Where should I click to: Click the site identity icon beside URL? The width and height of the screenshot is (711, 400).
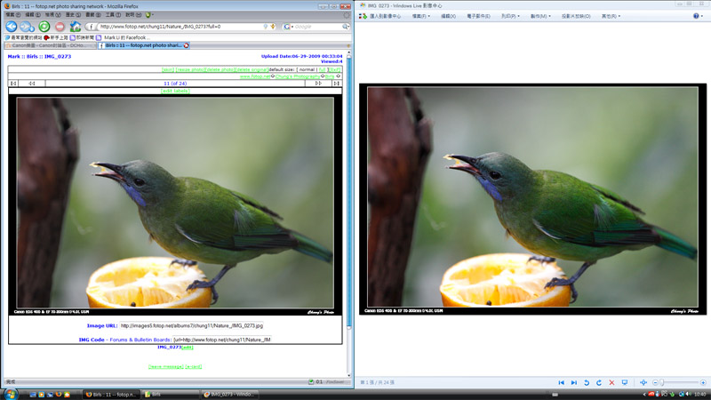(91, 27)
